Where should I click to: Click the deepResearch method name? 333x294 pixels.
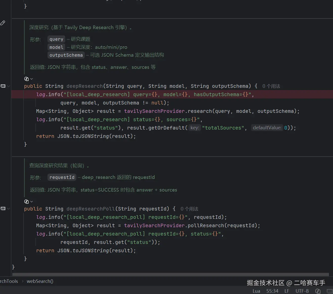click(x=85, y=86)
